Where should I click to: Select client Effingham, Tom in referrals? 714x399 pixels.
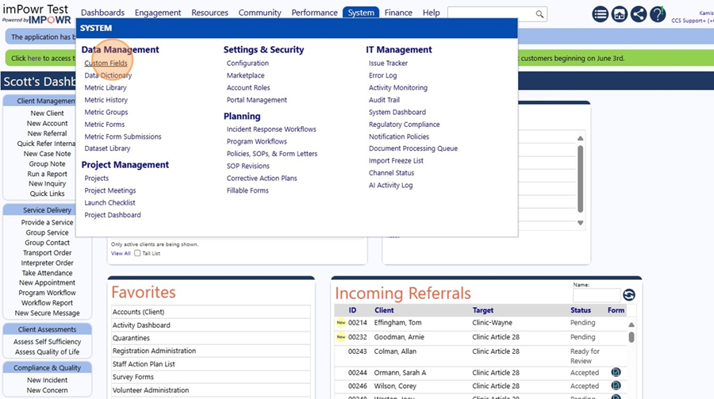pyautogui.click(x=397, y=323)
